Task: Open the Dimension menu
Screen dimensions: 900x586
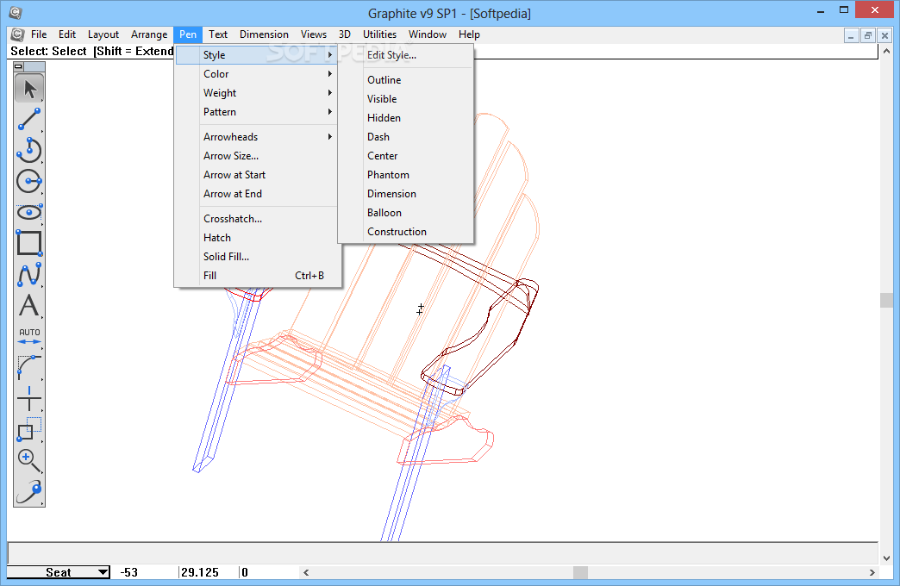Action: pos(264,34)
